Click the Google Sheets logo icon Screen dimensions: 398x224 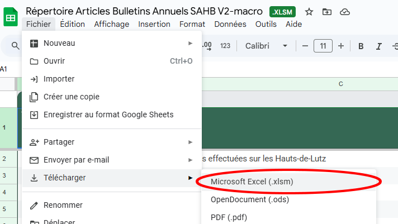[11, 17]
